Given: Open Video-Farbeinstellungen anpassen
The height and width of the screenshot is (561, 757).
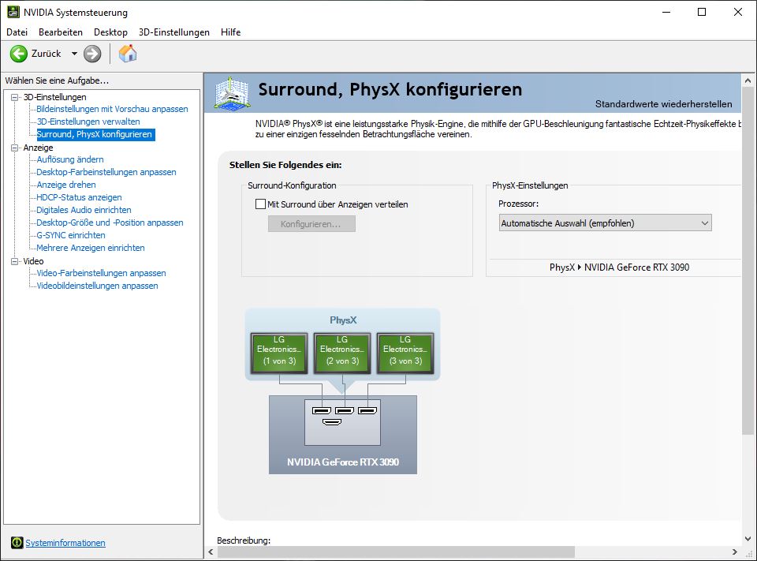Looking at the screenshot, I should pyautogui.click(x=101, y=273).
